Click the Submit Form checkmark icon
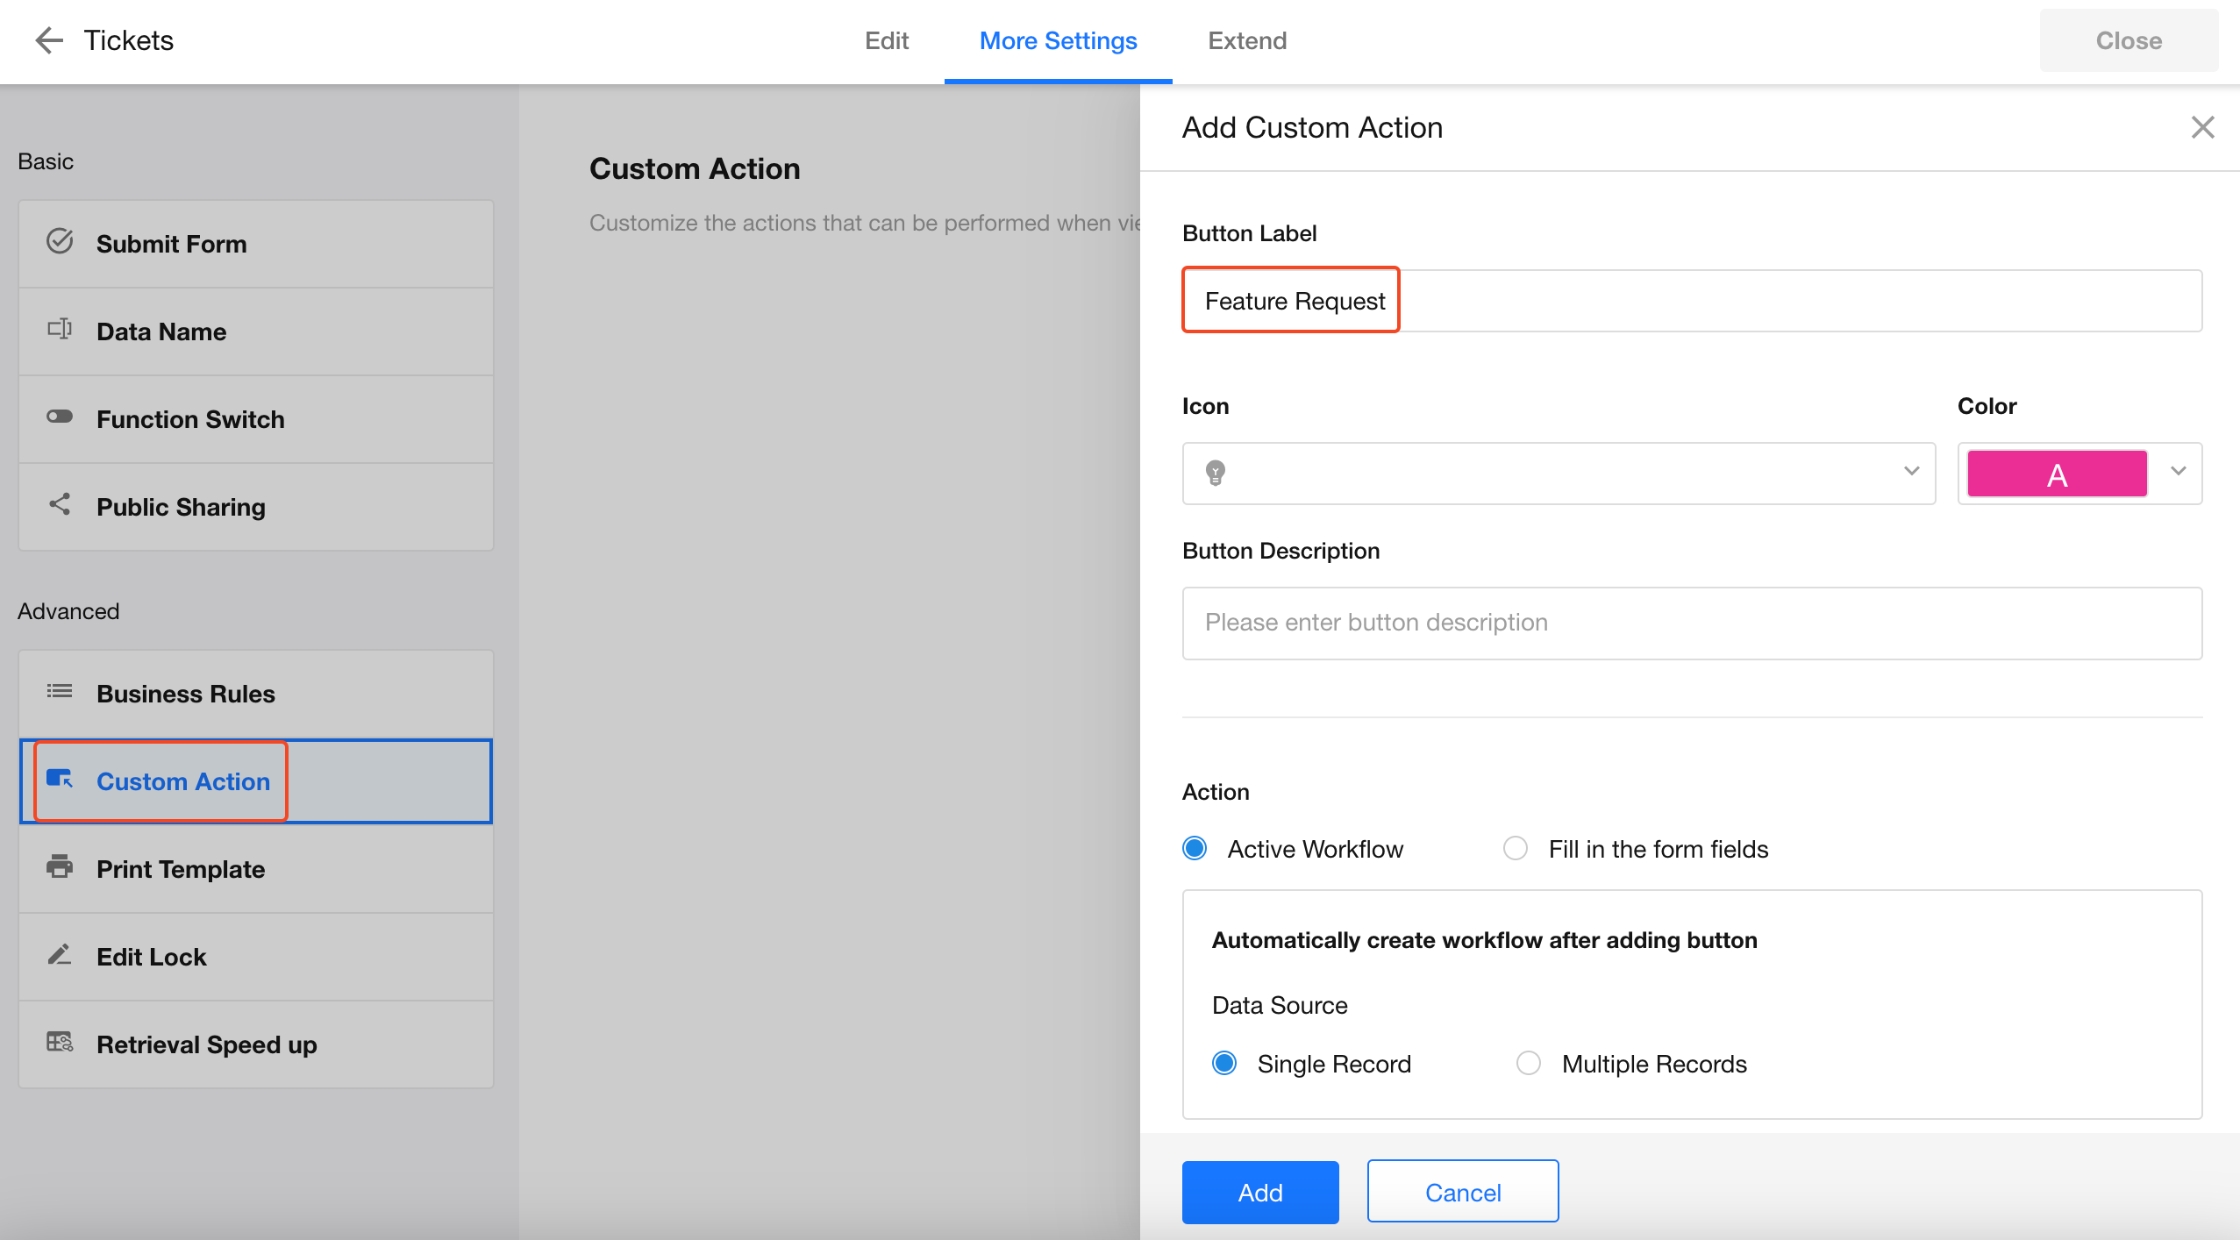This screenshot has height=1240, width=2240. pyautogui.click(x=60, y=241)
